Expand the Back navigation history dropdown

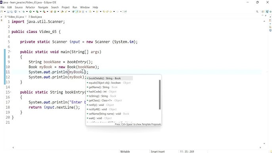[x=114, y=11]
